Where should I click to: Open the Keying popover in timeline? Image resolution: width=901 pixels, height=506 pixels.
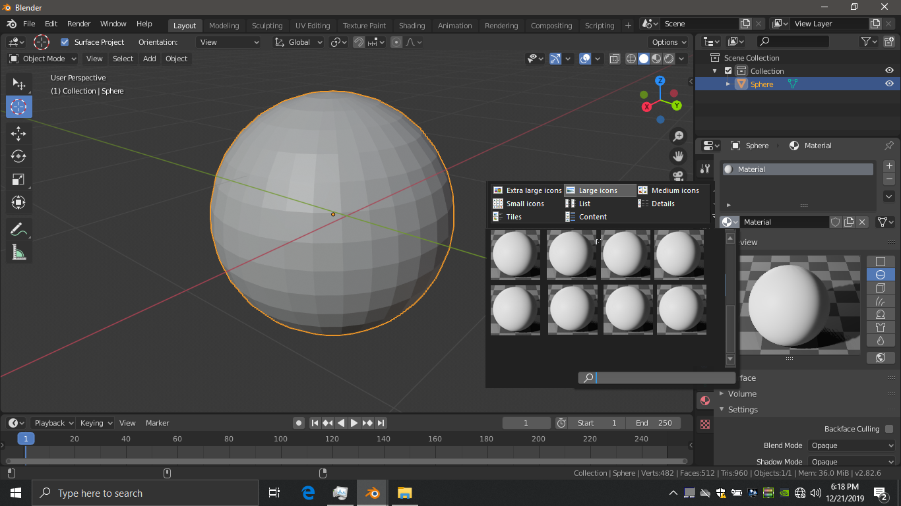96,423
